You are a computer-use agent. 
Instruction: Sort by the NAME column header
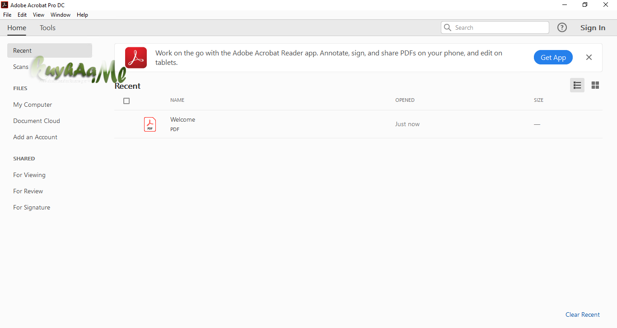(x=177, y=100)
